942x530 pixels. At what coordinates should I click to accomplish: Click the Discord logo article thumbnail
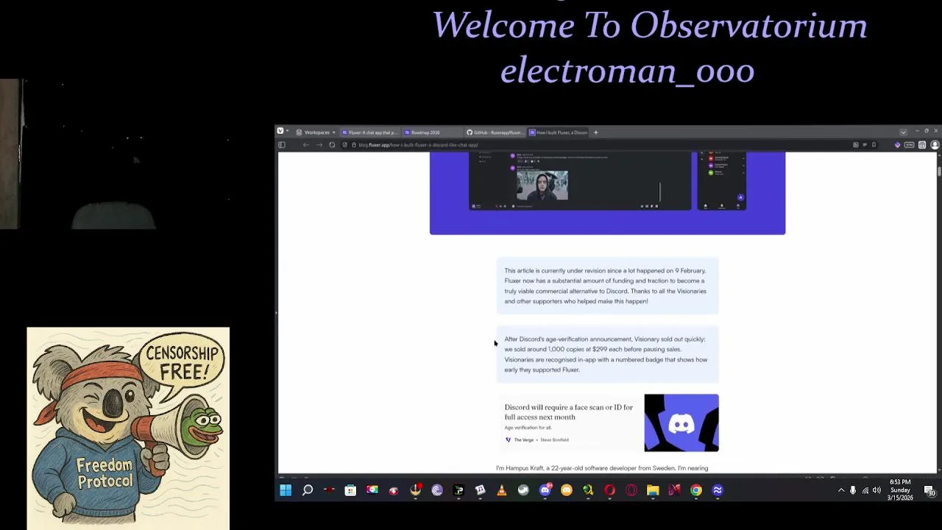click(x=681, y=423)
